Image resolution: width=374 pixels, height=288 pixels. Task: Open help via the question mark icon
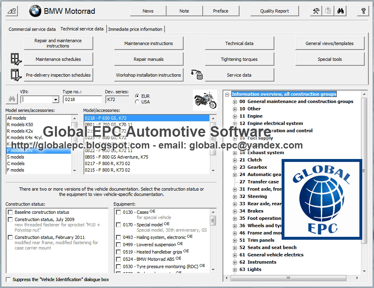pos(363,11)
